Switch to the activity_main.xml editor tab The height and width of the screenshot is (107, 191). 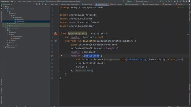point(116,4)
